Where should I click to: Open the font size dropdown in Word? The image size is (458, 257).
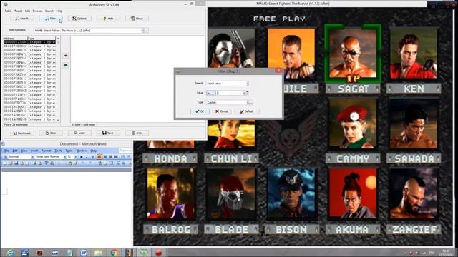pyautogui.click(x=76, y=157)
